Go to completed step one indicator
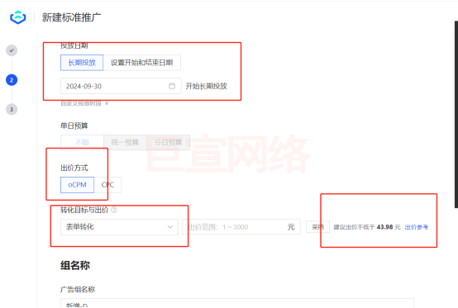Screen dimensions: 458x308 pyautogui.click(x=12, y=50)
